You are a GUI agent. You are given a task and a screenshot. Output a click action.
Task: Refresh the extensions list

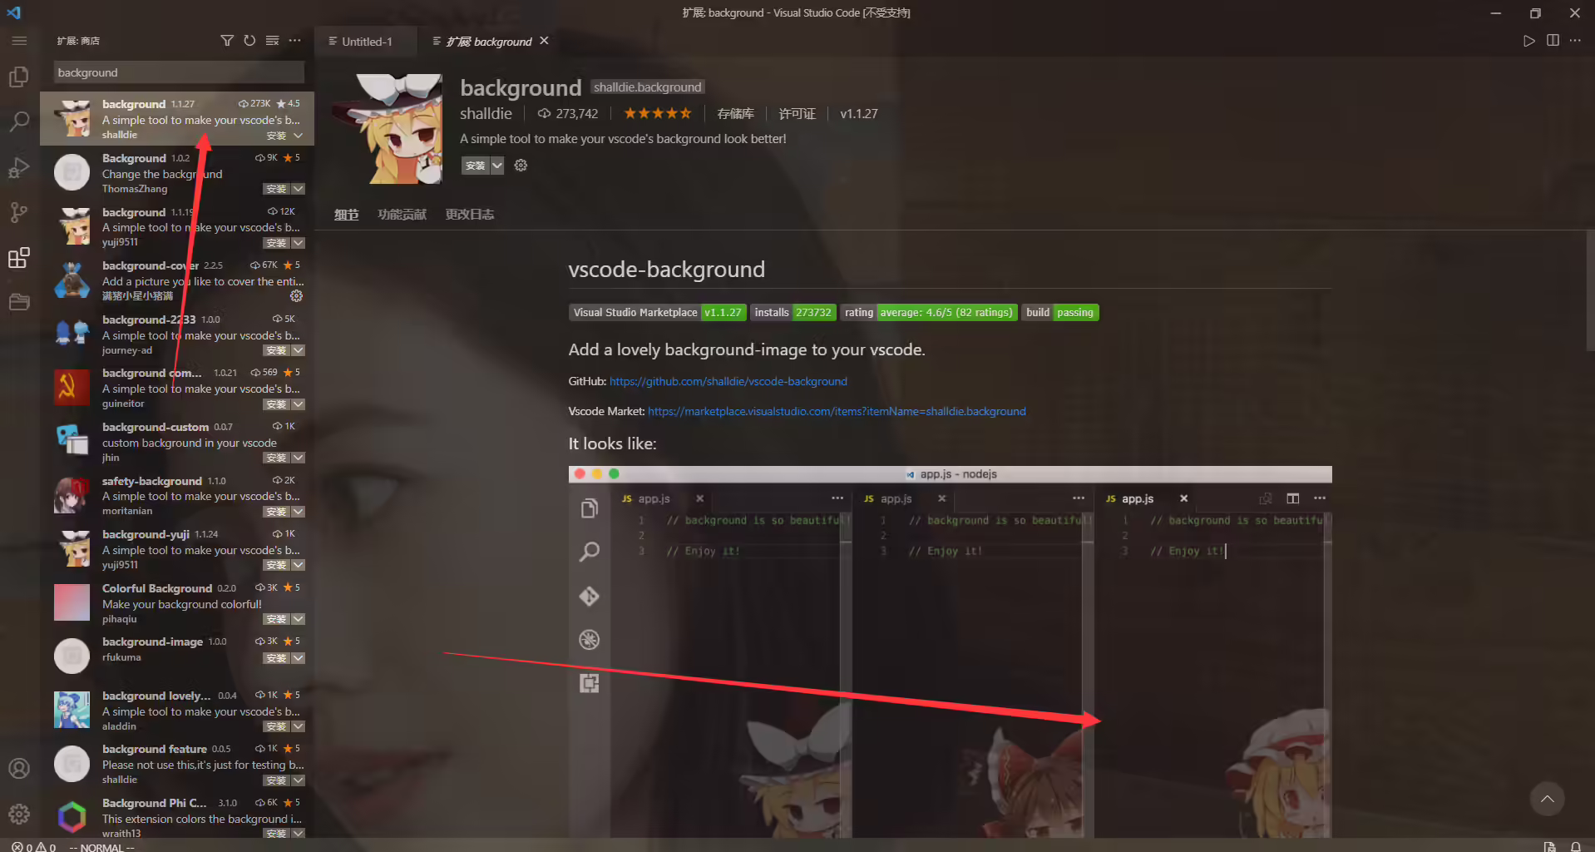point(249,41)
